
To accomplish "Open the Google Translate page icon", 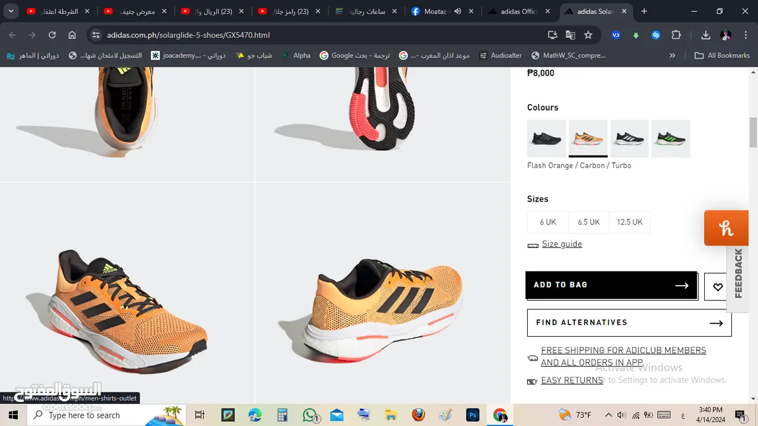I will coord(570,35).
